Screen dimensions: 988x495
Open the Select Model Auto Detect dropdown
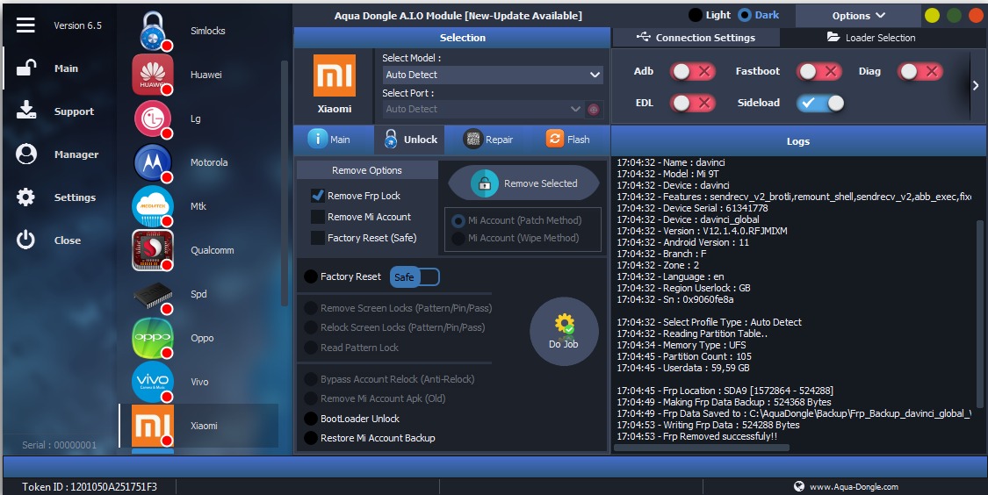493,75
